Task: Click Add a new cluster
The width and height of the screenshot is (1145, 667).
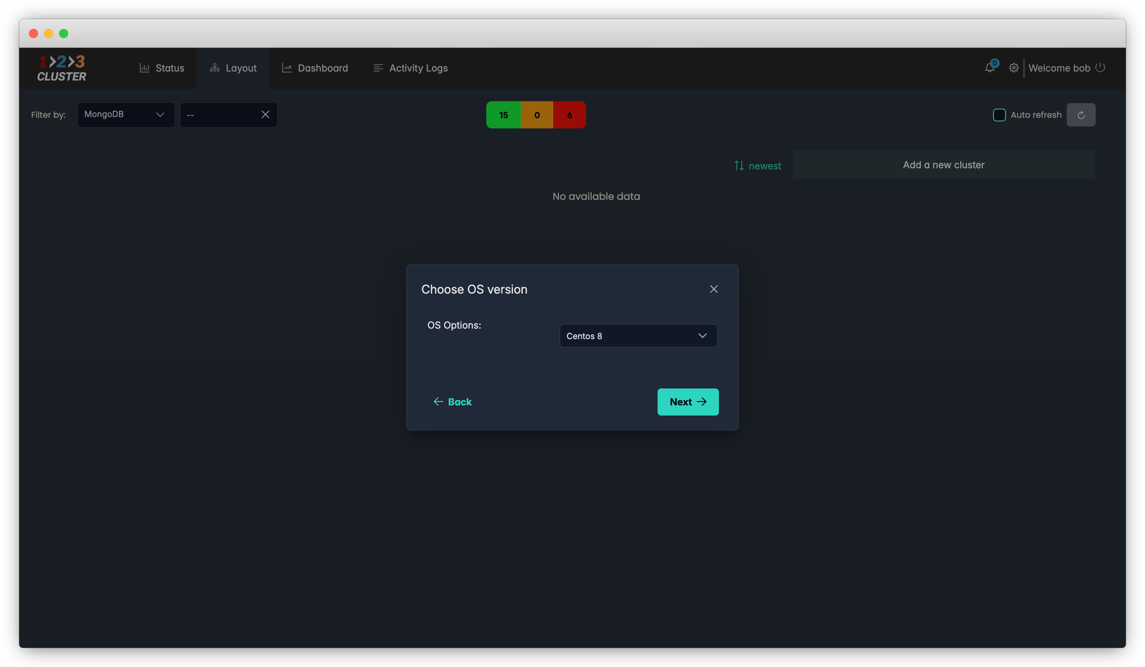Action: (943, 165)
